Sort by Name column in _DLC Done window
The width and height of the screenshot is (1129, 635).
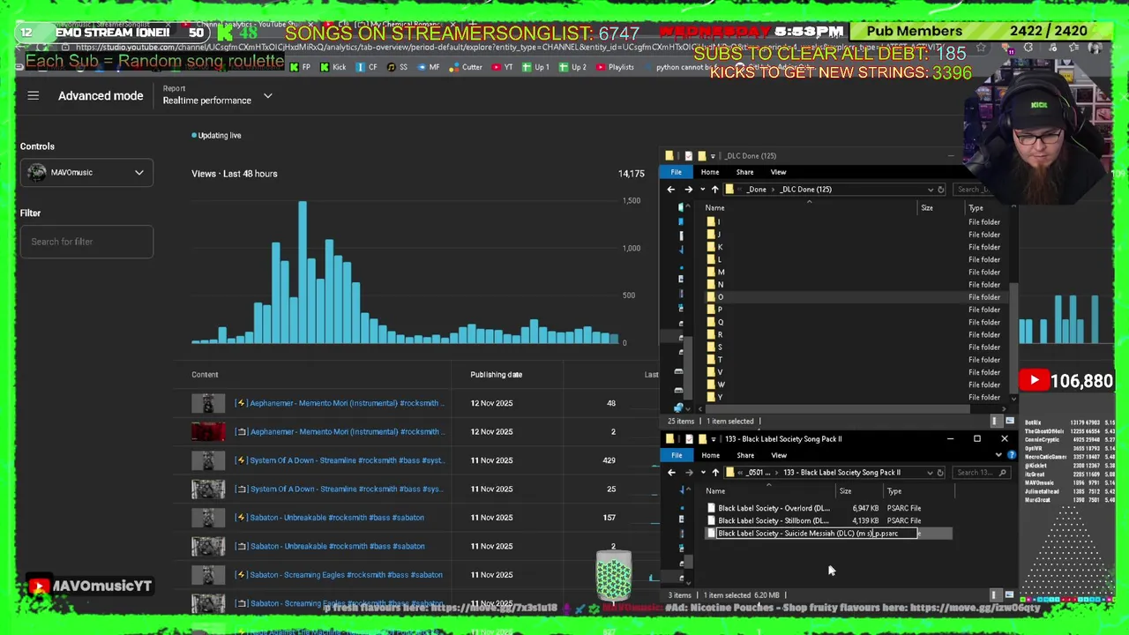pos(714,208)
